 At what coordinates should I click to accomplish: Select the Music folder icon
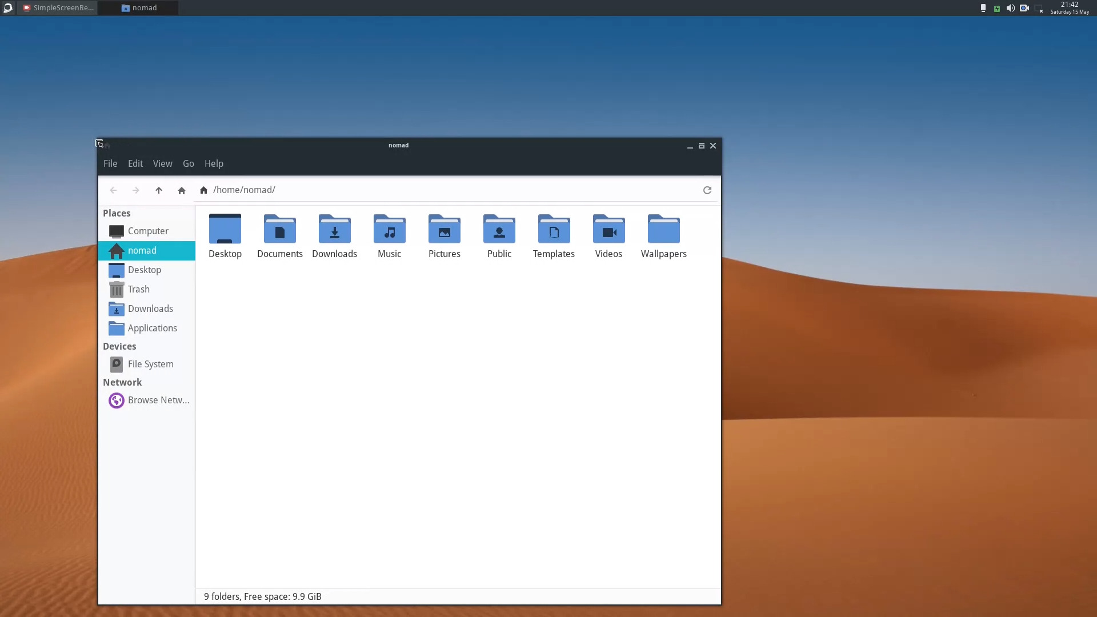coord(389,234)
